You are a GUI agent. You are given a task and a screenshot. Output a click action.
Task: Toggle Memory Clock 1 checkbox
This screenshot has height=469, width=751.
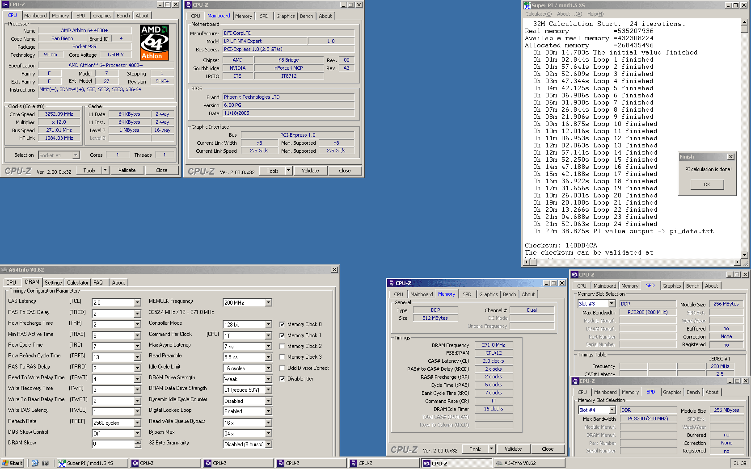pyautogui.click(x=282, y=335)
